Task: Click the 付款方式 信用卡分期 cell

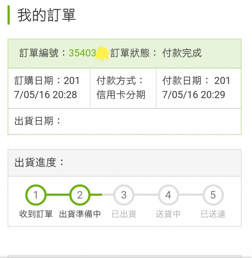Action: (123, 88)
